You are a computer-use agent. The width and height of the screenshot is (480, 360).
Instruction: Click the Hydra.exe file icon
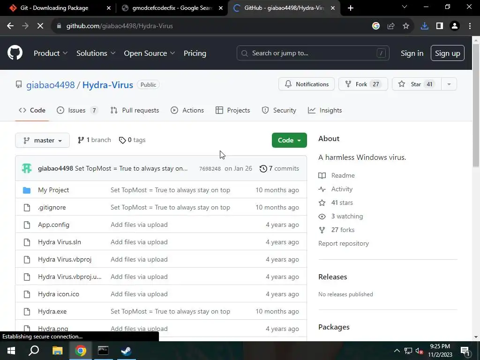click(x=27, y=312)
